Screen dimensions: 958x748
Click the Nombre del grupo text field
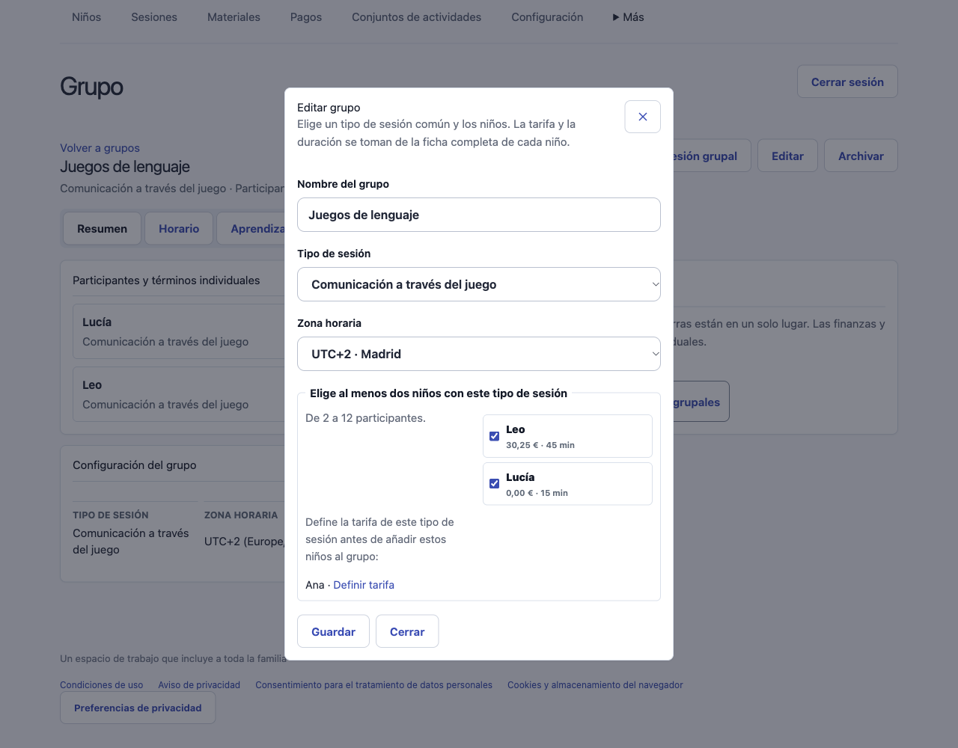point(479,215)
